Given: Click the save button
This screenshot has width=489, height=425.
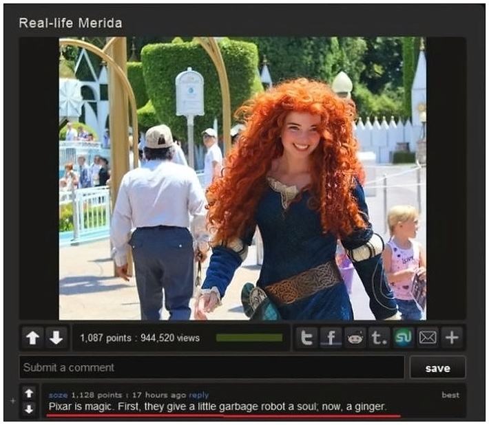Looking at the screenshot, I should pos(437,368).
